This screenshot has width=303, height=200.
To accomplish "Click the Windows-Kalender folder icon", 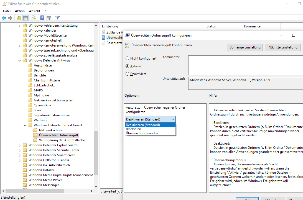I will [25, 30].
